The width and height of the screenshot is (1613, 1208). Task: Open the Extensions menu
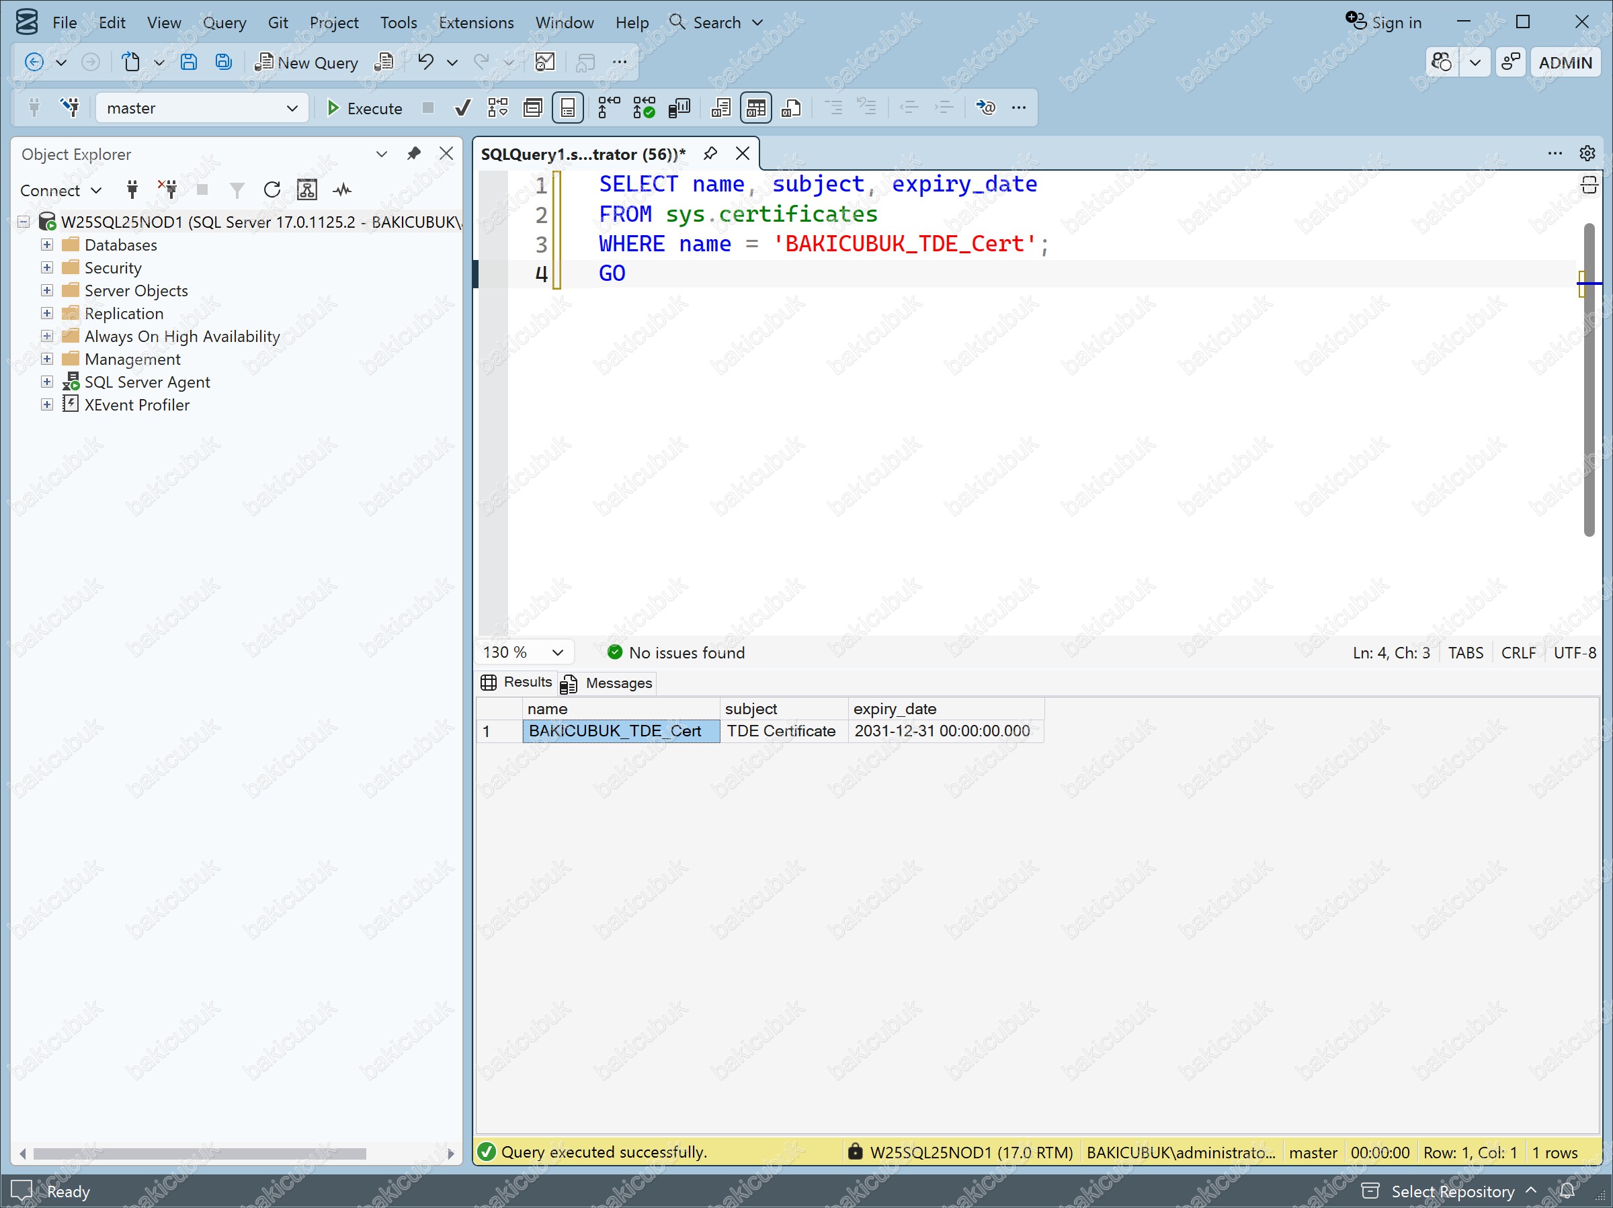(476, 23)
